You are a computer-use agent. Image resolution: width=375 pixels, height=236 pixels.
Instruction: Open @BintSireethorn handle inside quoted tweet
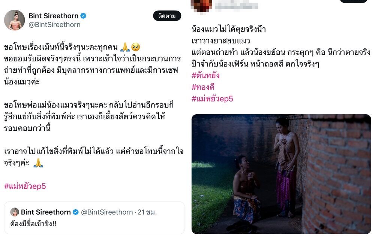coord(107,212)
